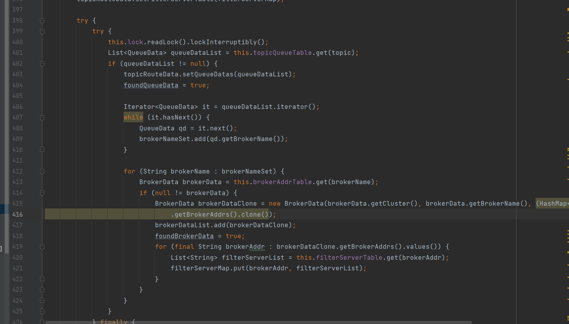Toggle the finally block fold on line 426

pos(42,321)
